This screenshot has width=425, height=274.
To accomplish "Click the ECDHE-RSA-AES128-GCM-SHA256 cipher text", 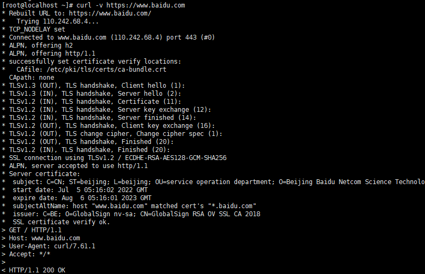I will click(176, 158).
